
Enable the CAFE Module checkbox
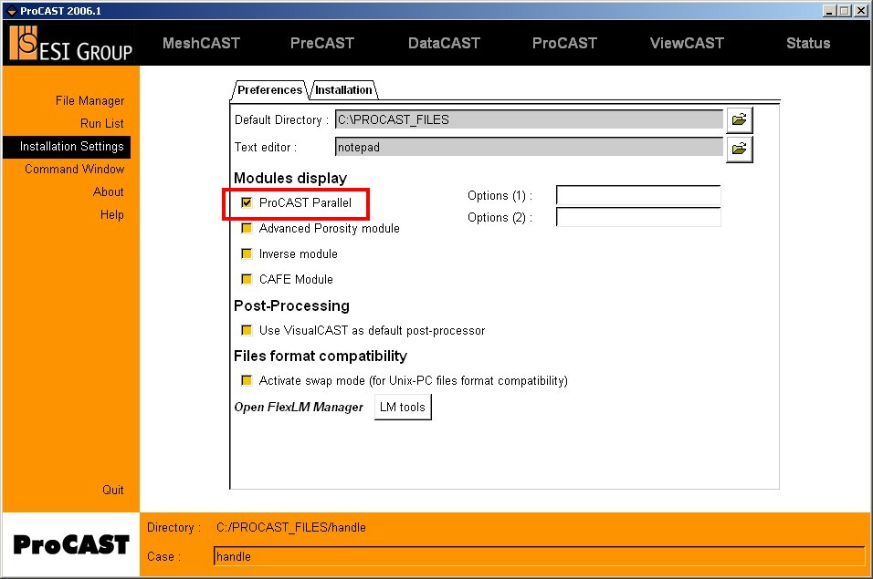[x=247, y=280]
